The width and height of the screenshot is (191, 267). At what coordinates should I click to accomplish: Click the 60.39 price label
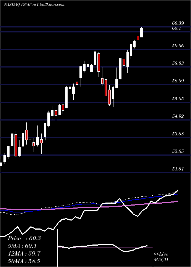pos(178,23)
